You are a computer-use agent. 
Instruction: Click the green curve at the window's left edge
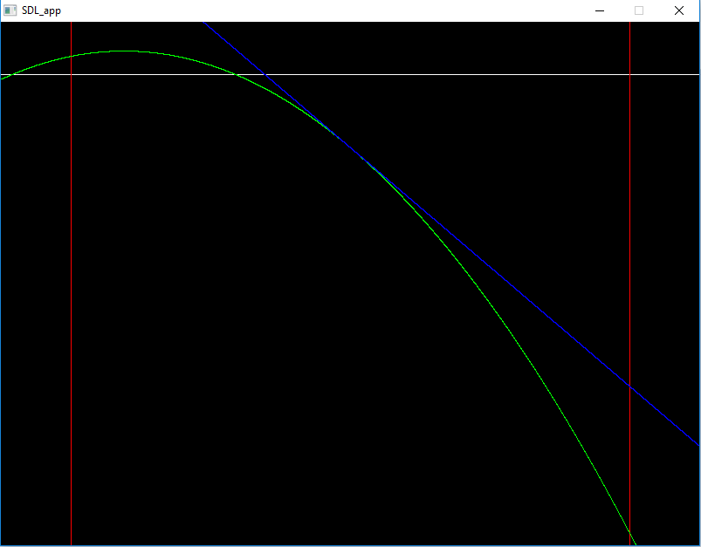point(3,79)
